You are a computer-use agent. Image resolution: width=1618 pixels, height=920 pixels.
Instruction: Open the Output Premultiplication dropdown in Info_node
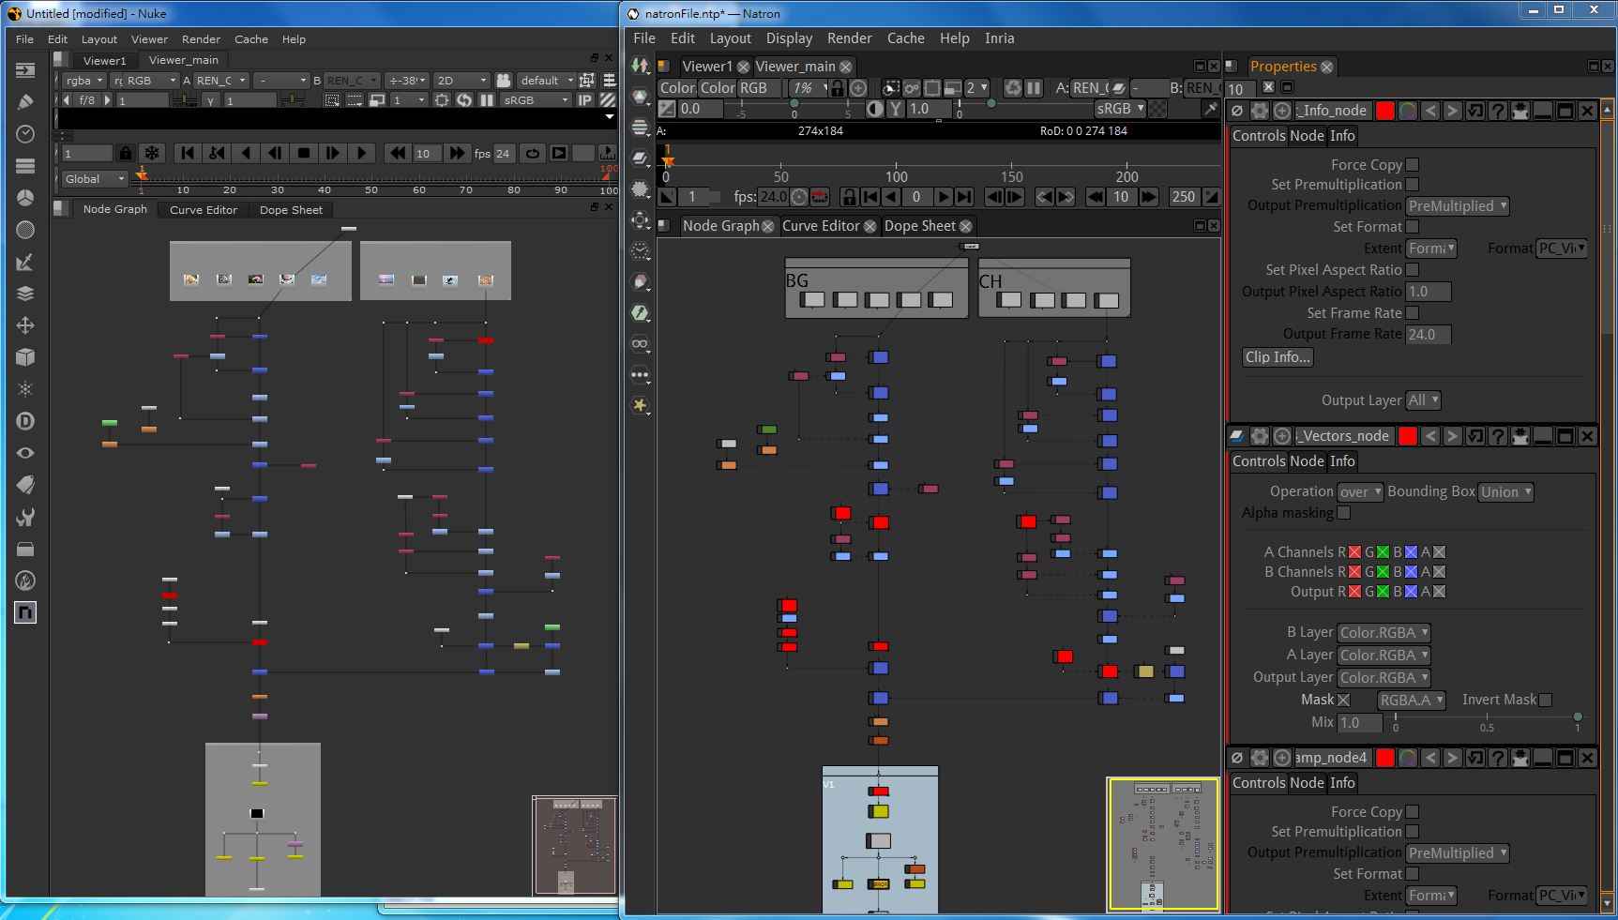pos(1457,205)
